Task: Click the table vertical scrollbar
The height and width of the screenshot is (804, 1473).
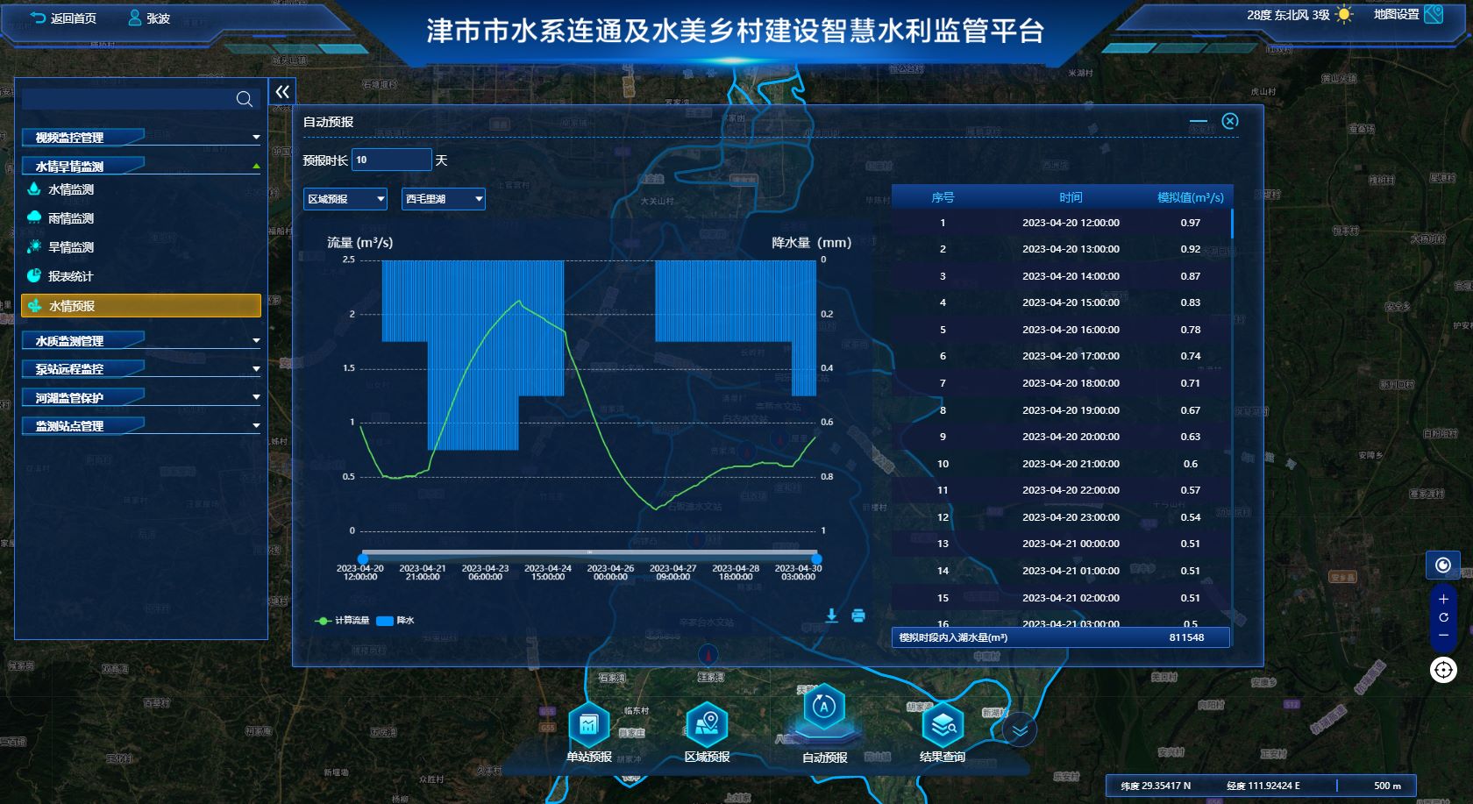Action: click(1232, 224)
